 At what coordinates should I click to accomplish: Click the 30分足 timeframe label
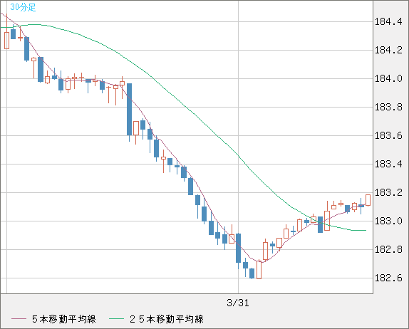pyautogui.click(x=23, y=7)
